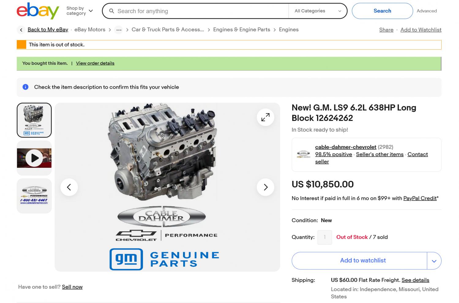Go to eBay Motors breadcrumb

click(90, 30)
